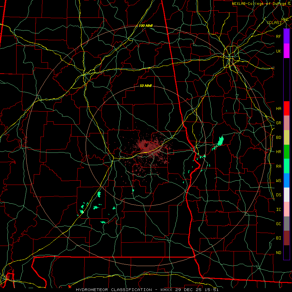
Task: Click the large rain echo east of the radar
Action: tap(221, 141)
